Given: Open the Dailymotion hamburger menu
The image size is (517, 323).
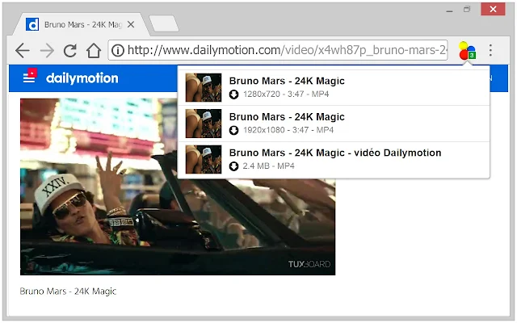Looking at the screenshot, I should point(29,78).
